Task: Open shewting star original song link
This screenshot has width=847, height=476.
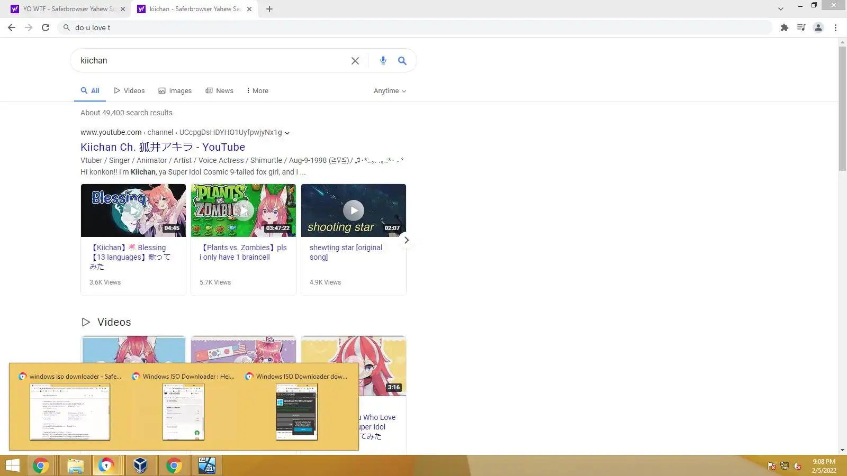Action: [x=346, y=252]
